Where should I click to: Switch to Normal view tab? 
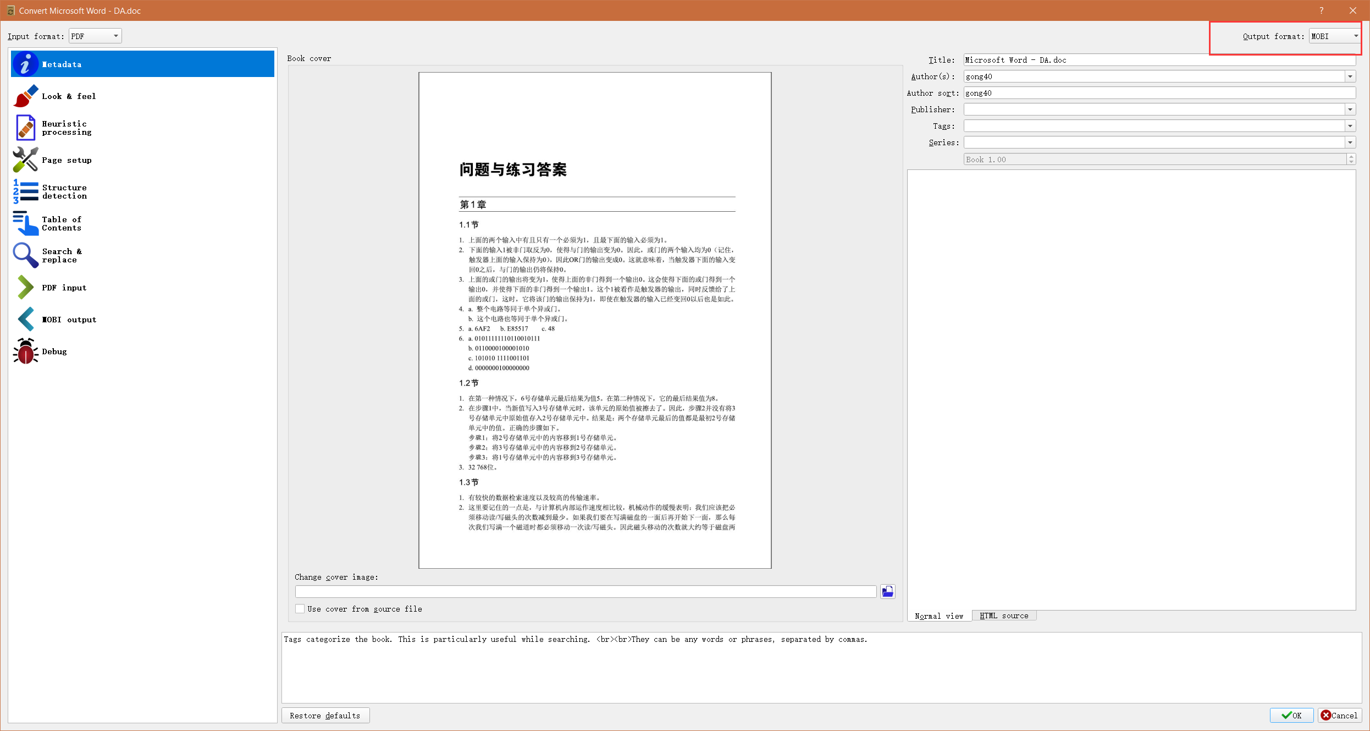click(940, 615)
